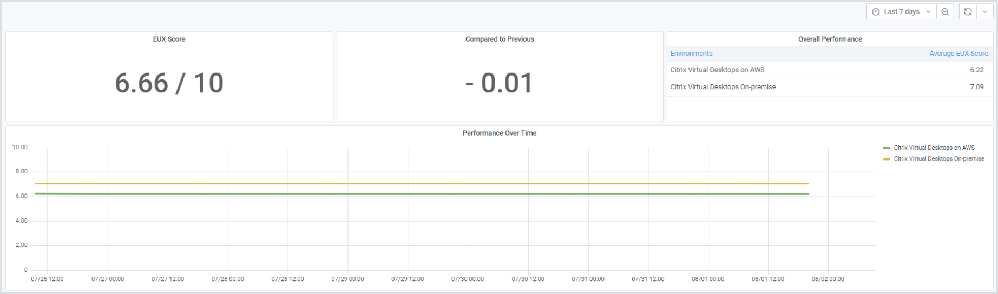Open the Compared to Previous panel title menu
Screen dimensions: 998x294
click(500, 39)
